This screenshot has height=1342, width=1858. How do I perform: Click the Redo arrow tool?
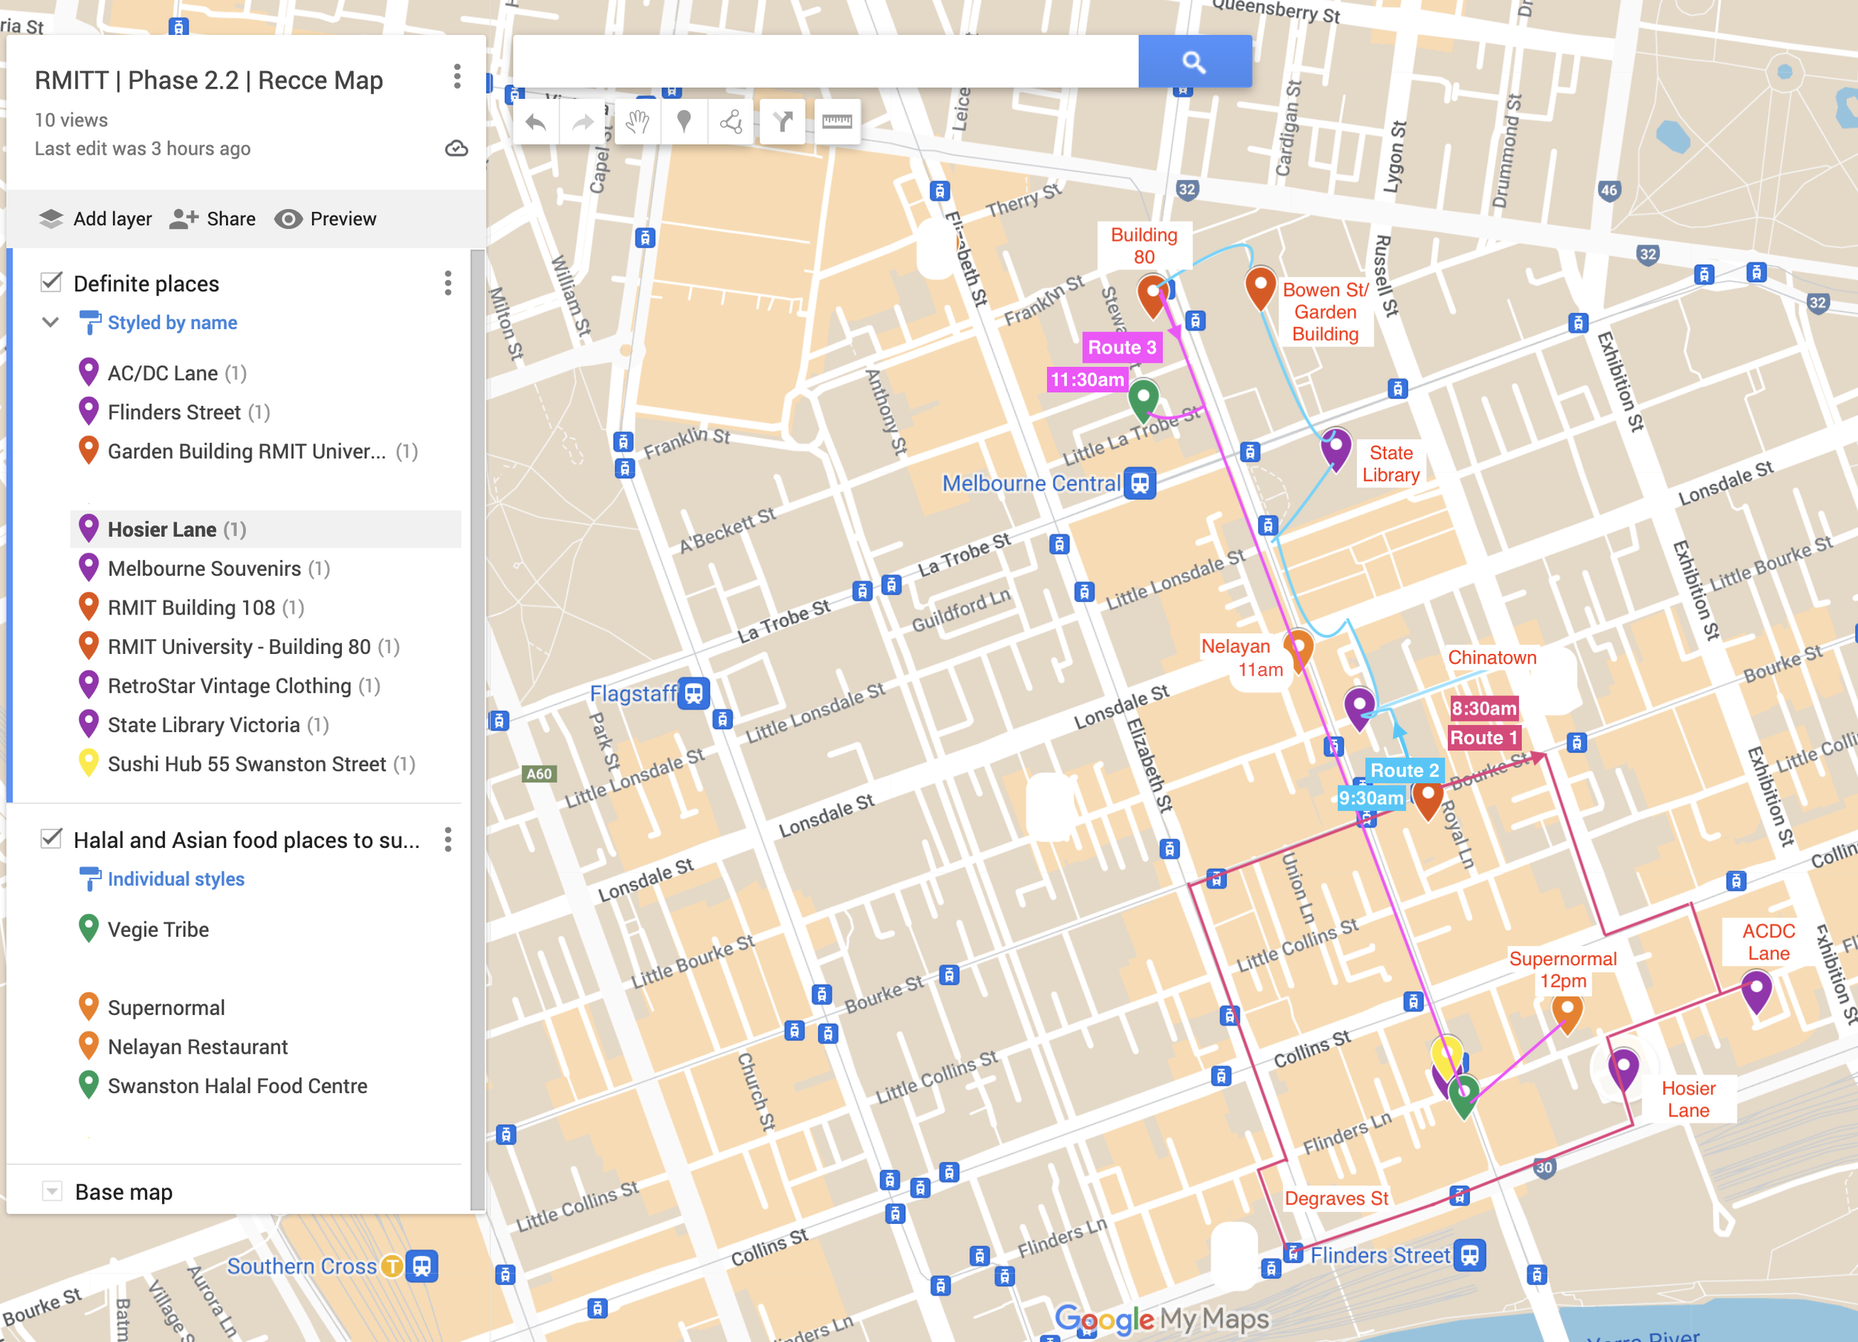pyautogui.click(x=583, y=123)
